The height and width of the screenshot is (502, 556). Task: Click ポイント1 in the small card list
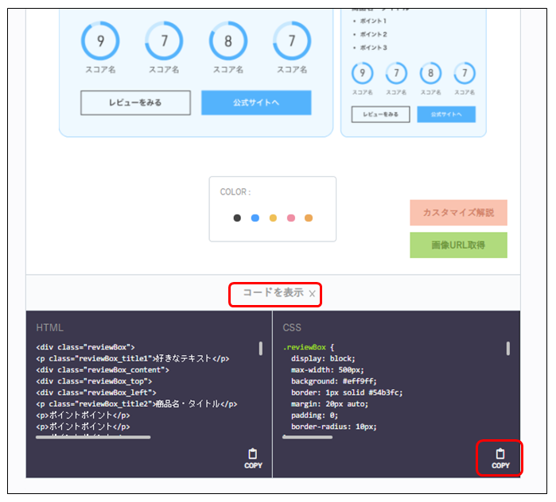click(x=373, y=21)
